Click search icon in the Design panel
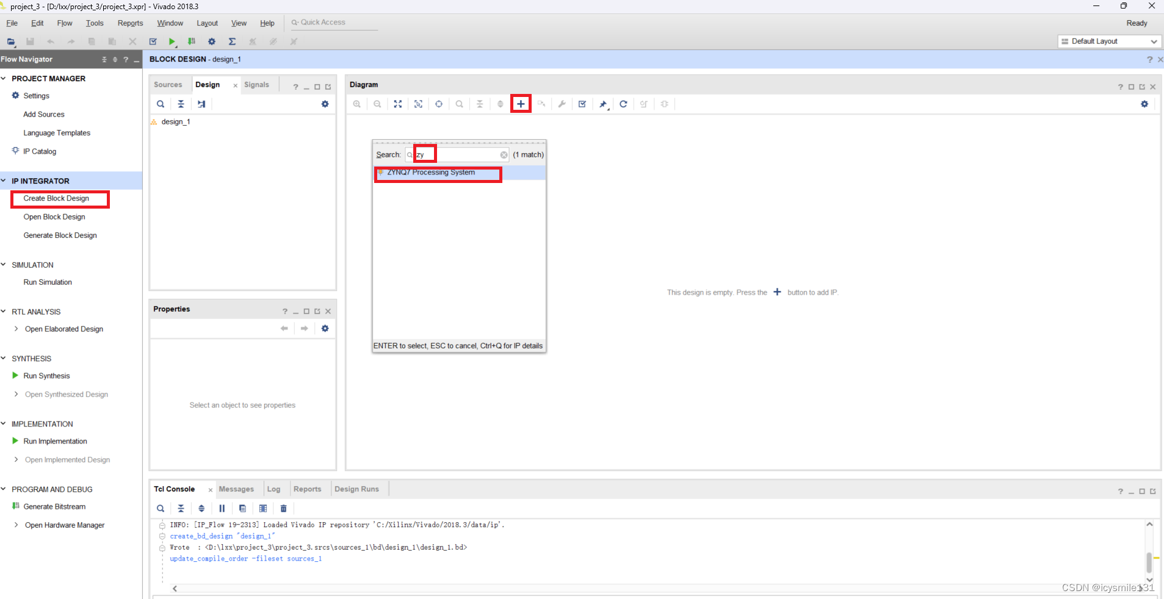Viewport: 1164px width, 599px height. (x=161, y=104)
